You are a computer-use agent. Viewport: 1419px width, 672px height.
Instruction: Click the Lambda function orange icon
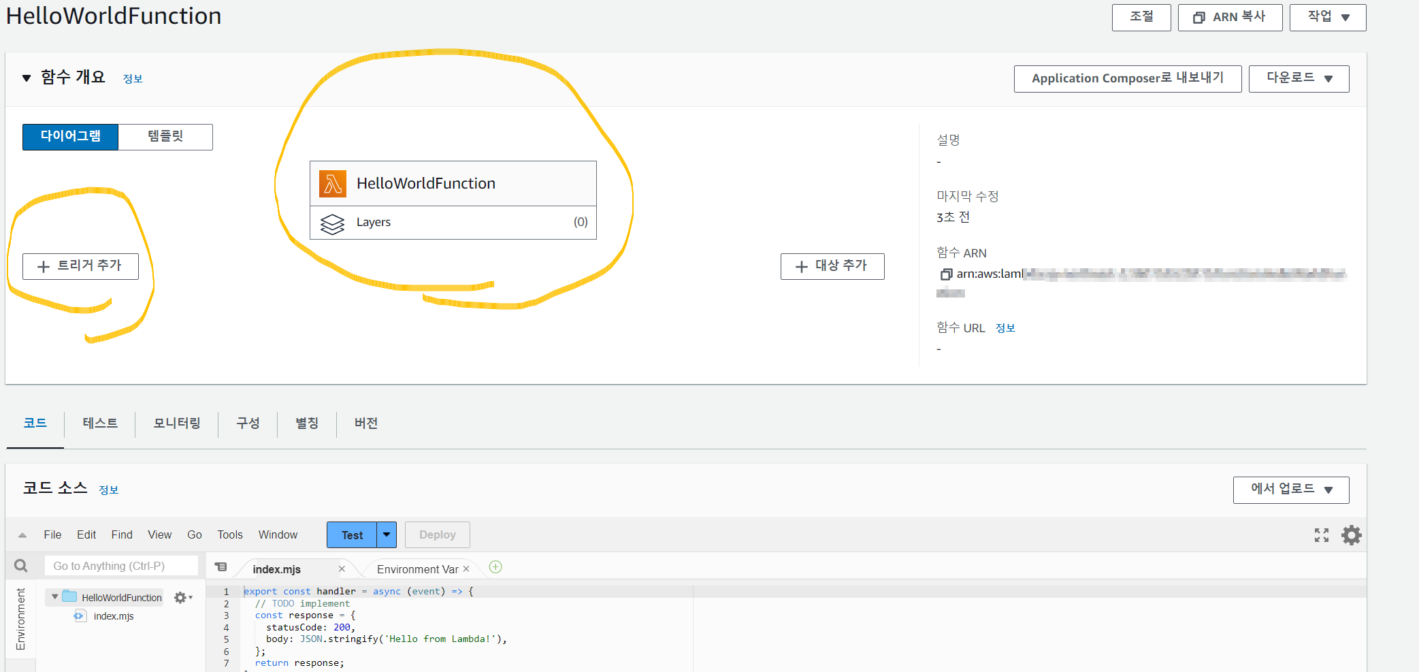coord(333,184)
